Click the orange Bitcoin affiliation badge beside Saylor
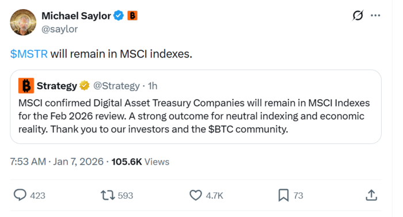This screenshot has height=217, width=403. coord(132,16)
